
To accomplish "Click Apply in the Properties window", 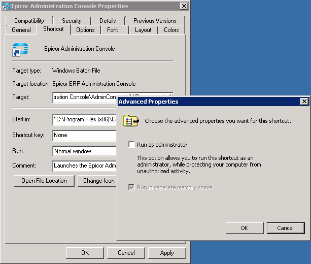I will (167, 253).
